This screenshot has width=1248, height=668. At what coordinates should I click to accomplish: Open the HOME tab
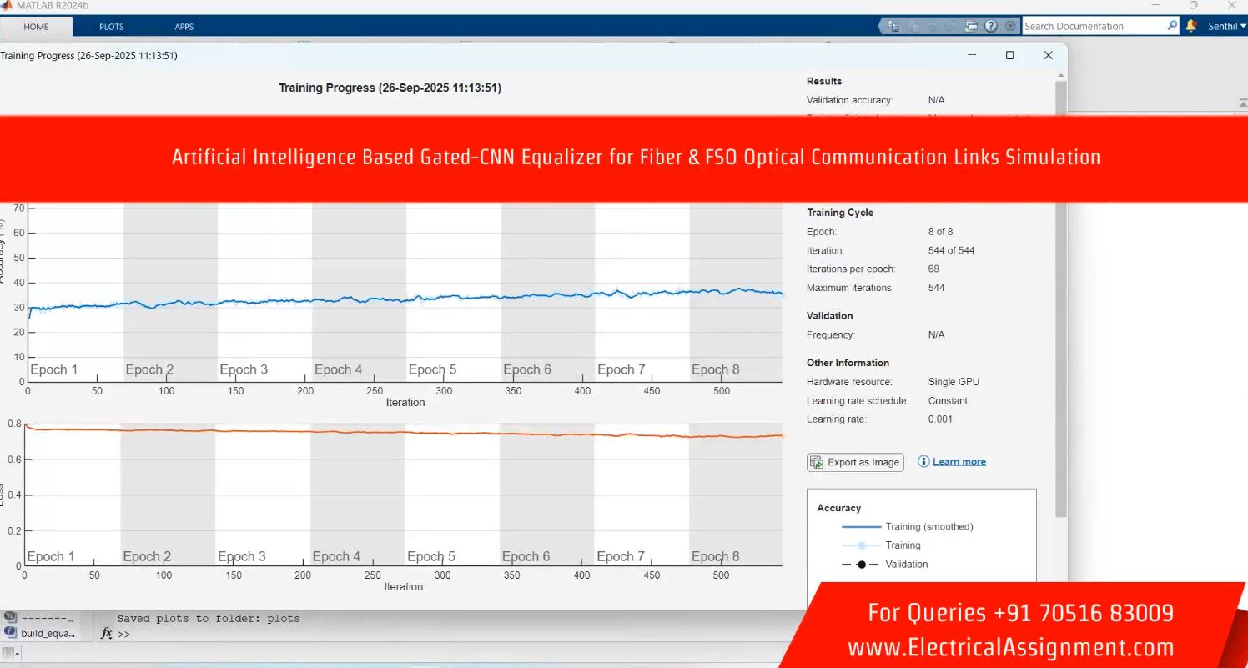pyautogui.click(x=36, y=27)
